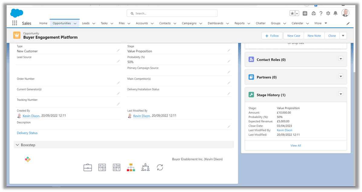Edit the Type field pencil icon
The height and width of the screenshot is (192, 362).
(118, 50)
